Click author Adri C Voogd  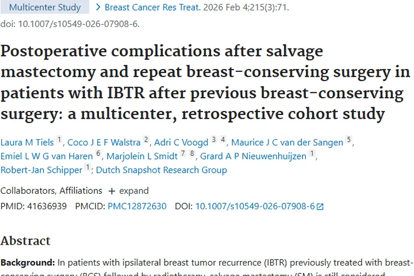pos(182,142)
